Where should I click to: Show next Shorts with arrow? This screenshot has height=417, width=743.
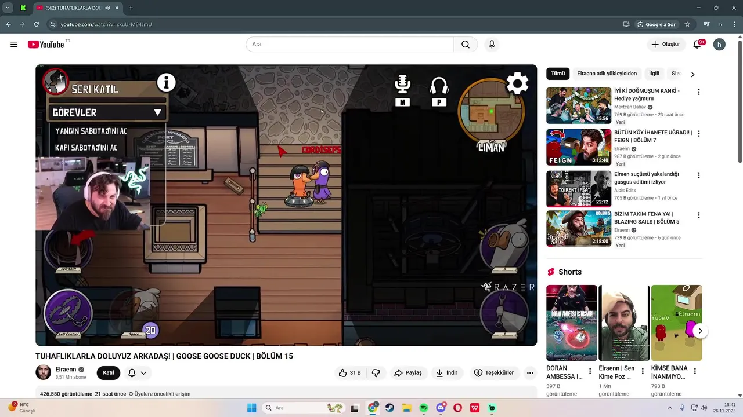click(701, 331)
